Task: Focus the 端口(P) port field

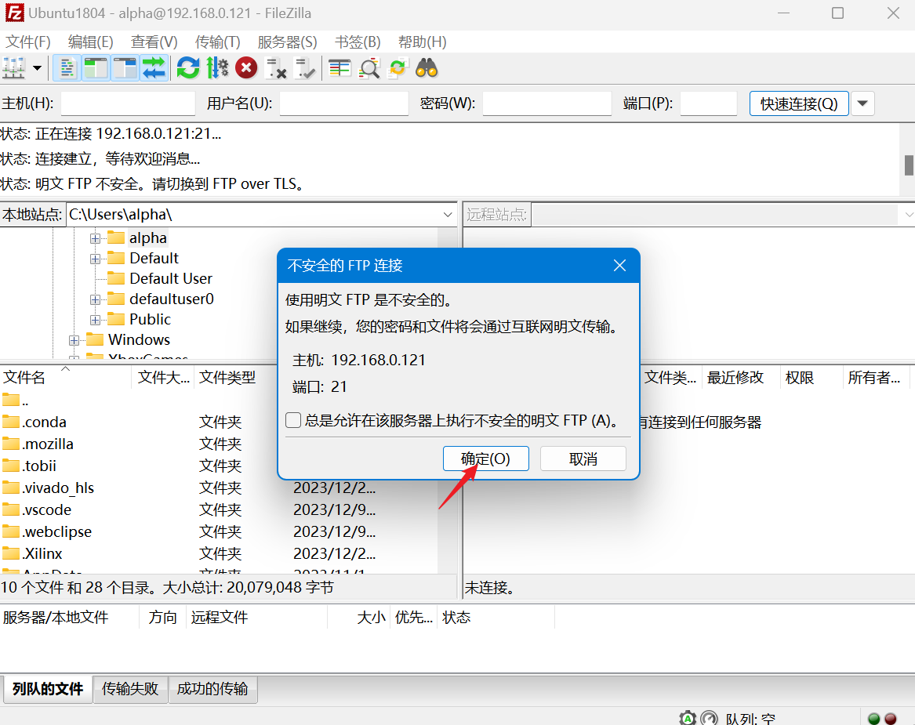Action: 709,103
